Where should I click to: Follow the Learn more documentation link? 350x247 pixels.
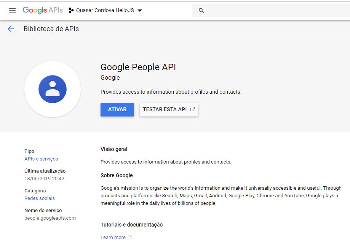(x=113, y=238)
